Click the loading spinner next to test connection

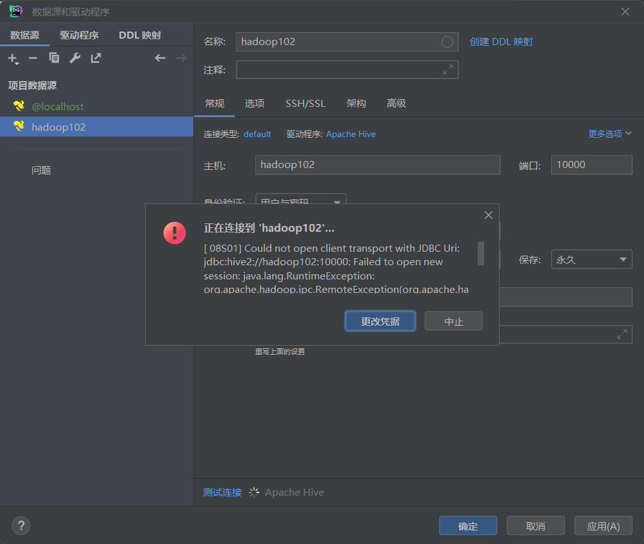(254, 492)
